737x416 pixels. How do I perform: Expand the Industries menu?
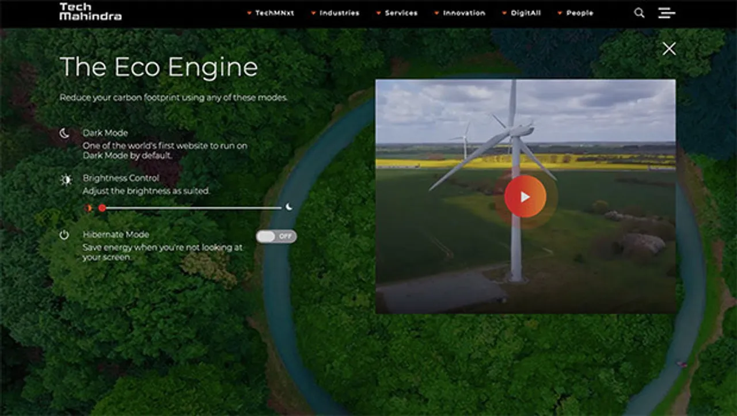click(x=335, y=13)
